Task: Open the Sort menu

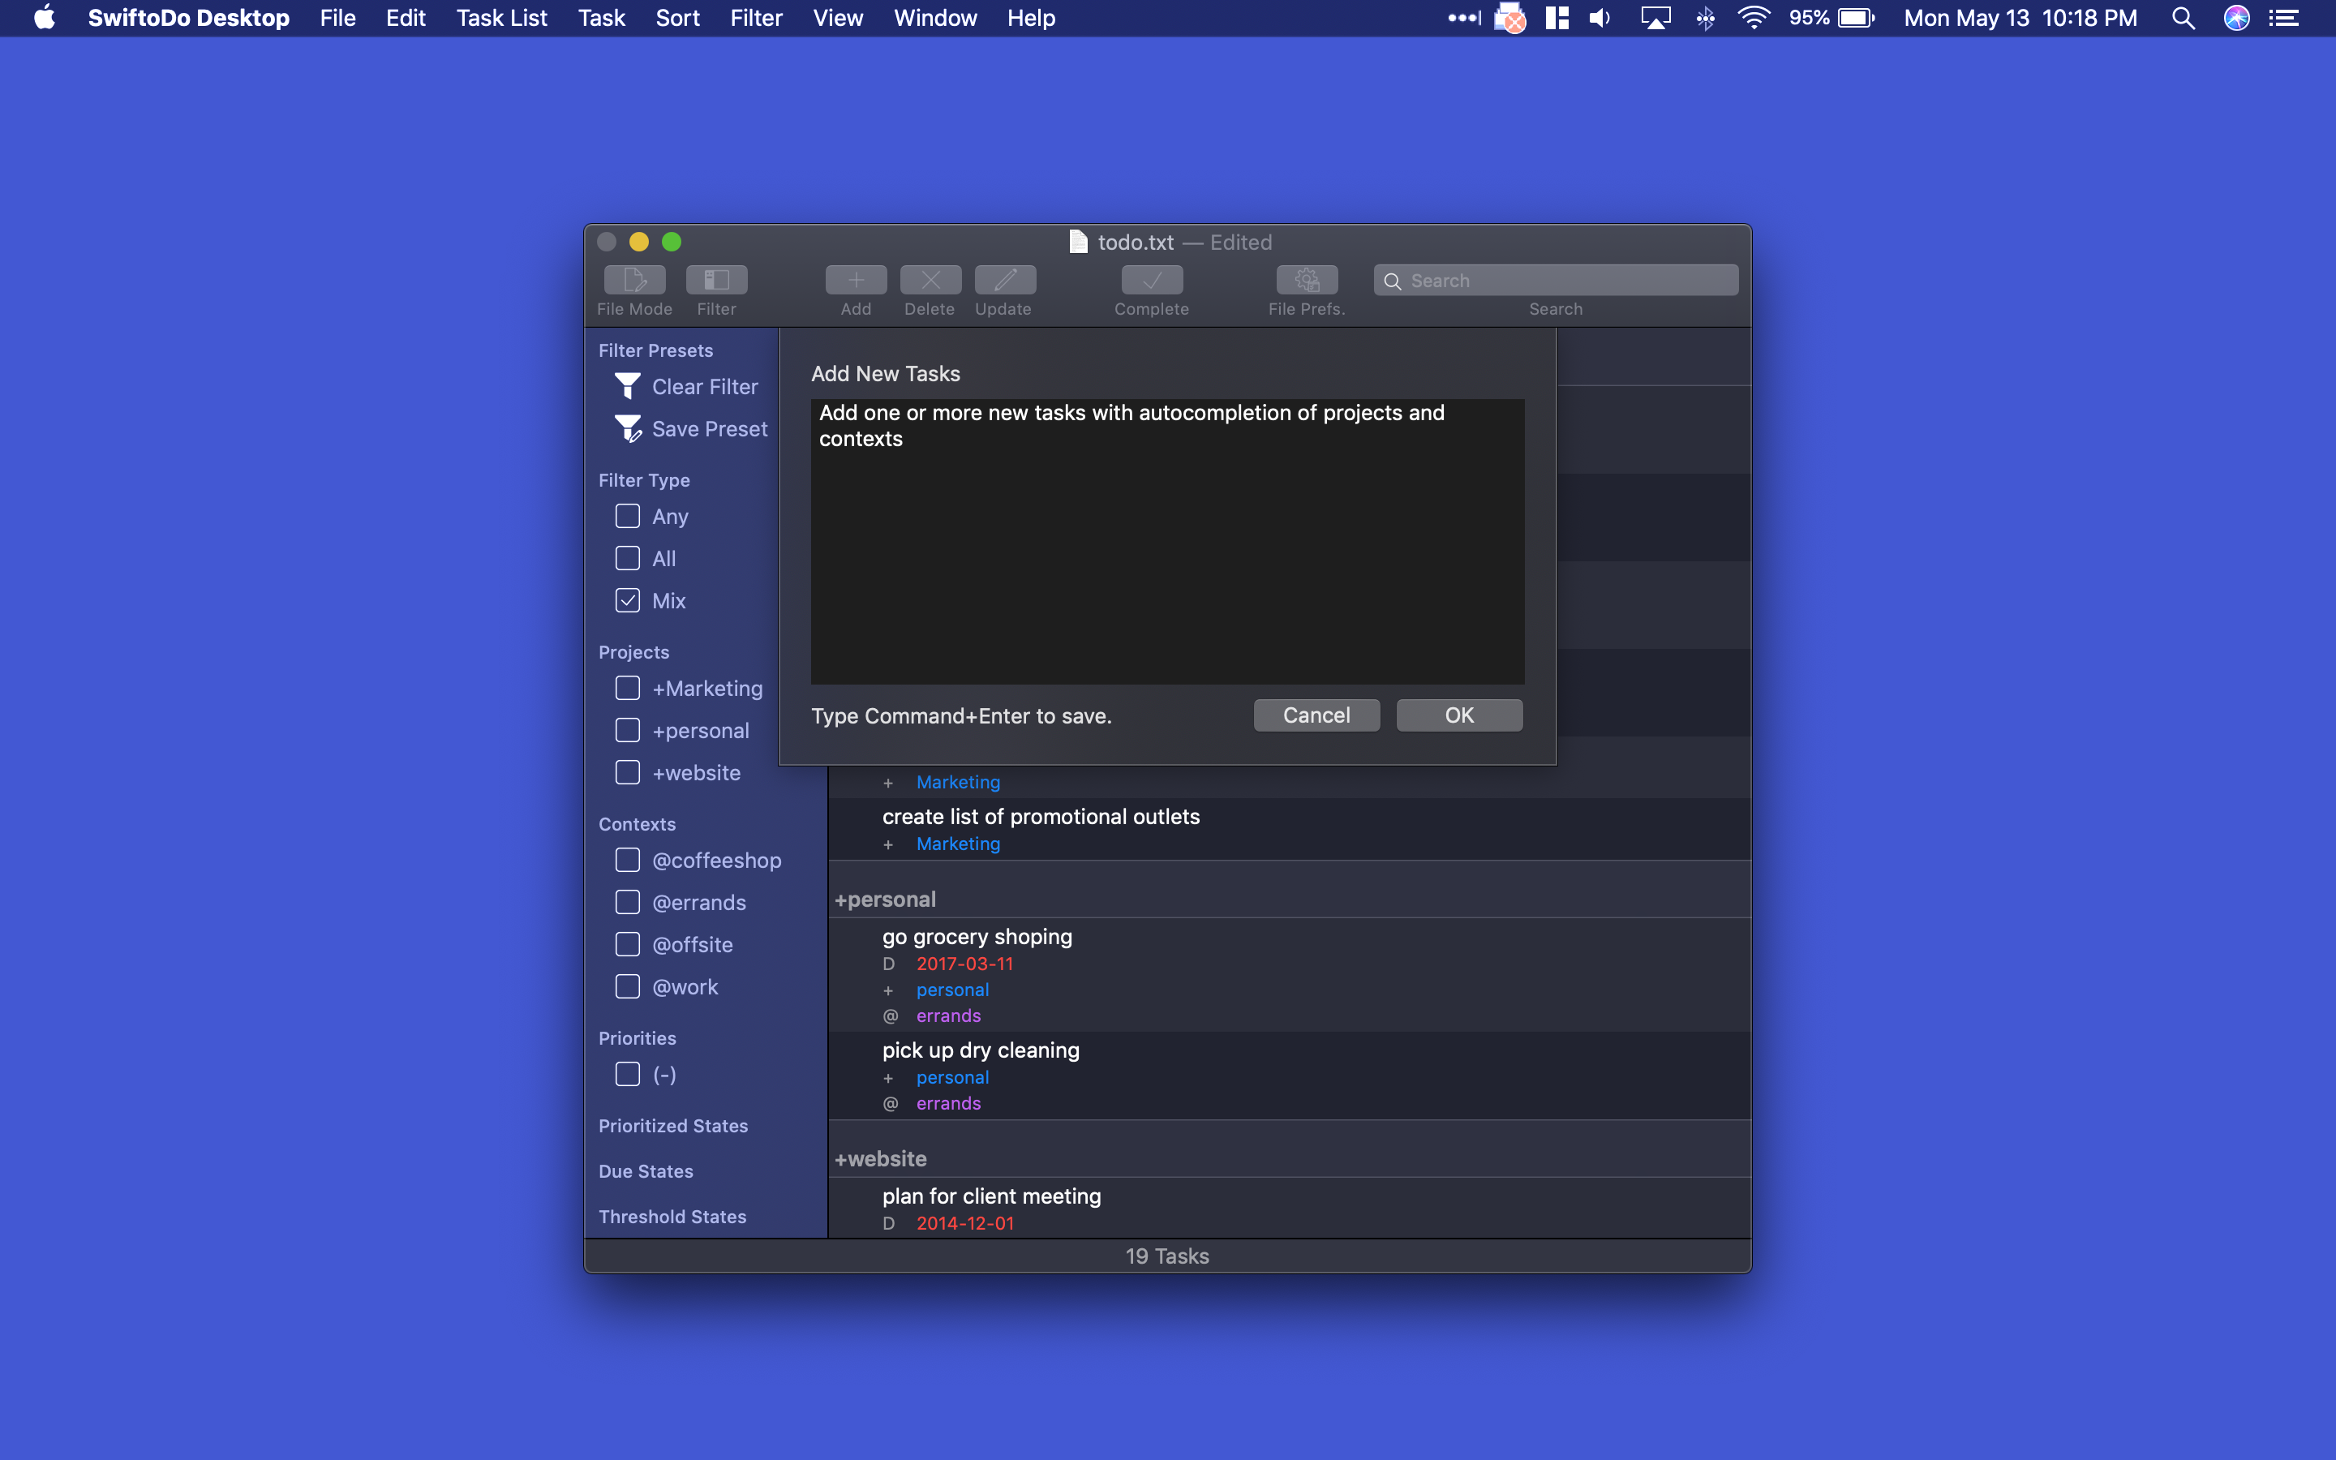Action: (x=676, y=17)
